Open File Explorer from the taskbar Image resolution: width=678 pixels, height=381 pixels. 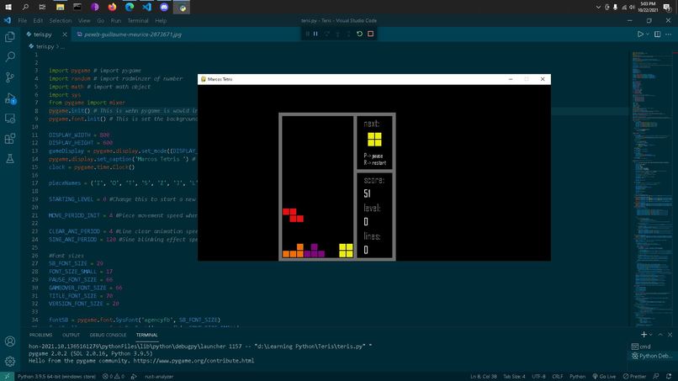click(x=60, y=7)
